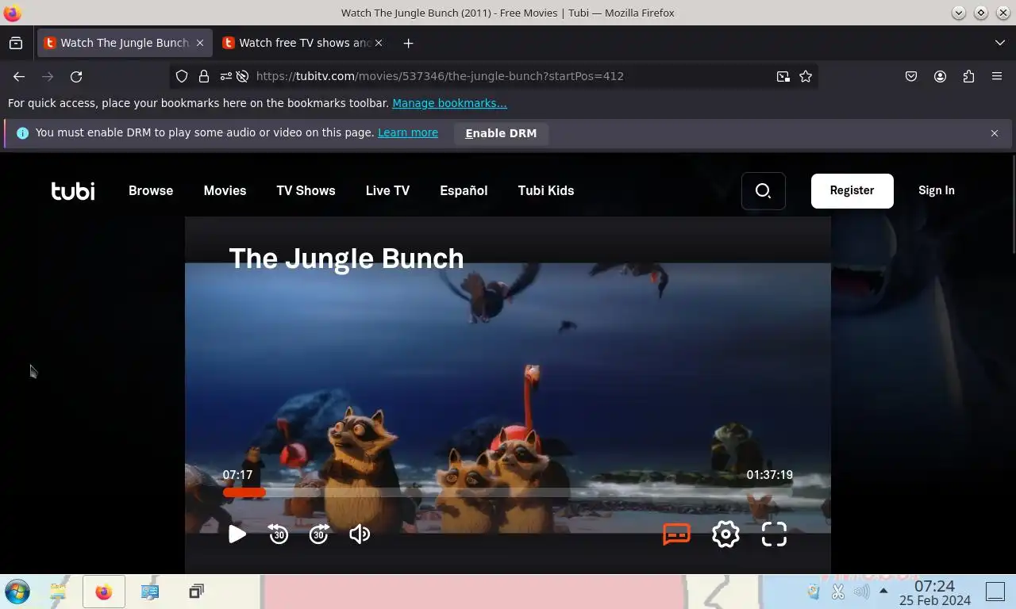
Task: Enter fullscreen mode in the player
Action: (774, 534)
